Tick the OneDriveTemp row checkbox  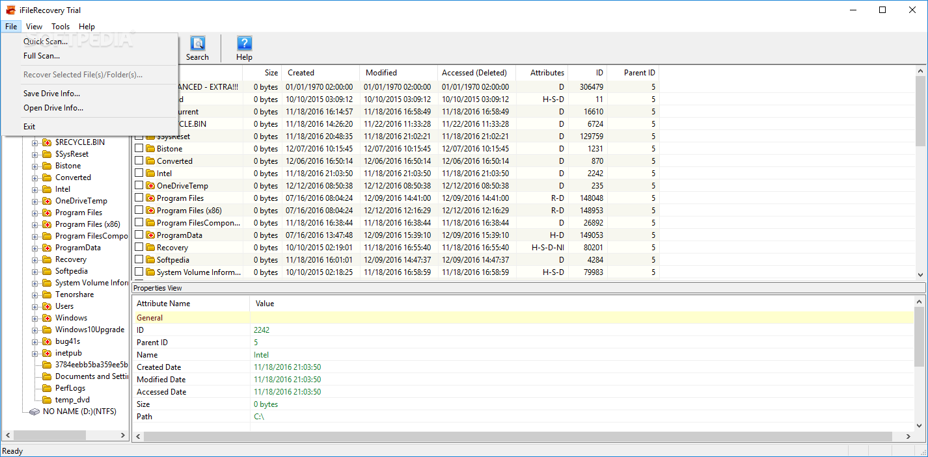(139, 186)
